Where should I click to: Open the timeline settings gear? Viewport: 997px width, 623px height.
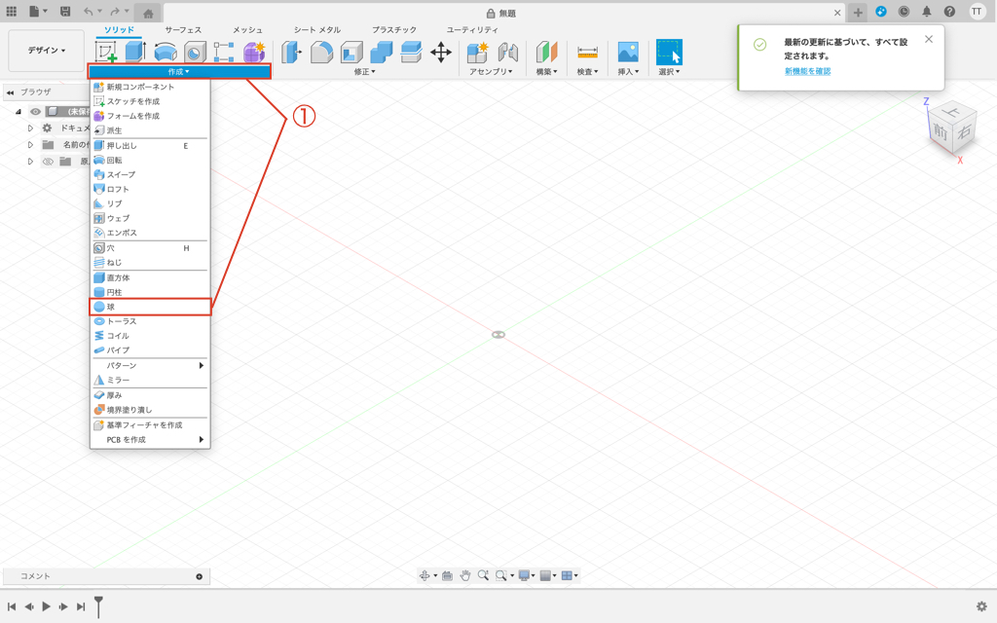[981, 606]
